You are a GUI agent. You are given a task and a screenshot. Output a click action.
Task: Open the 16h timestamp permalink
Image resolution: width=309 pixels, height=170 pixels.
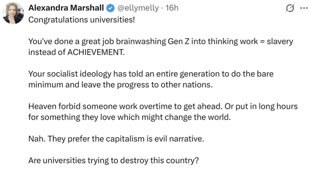(x=172, y=8)
